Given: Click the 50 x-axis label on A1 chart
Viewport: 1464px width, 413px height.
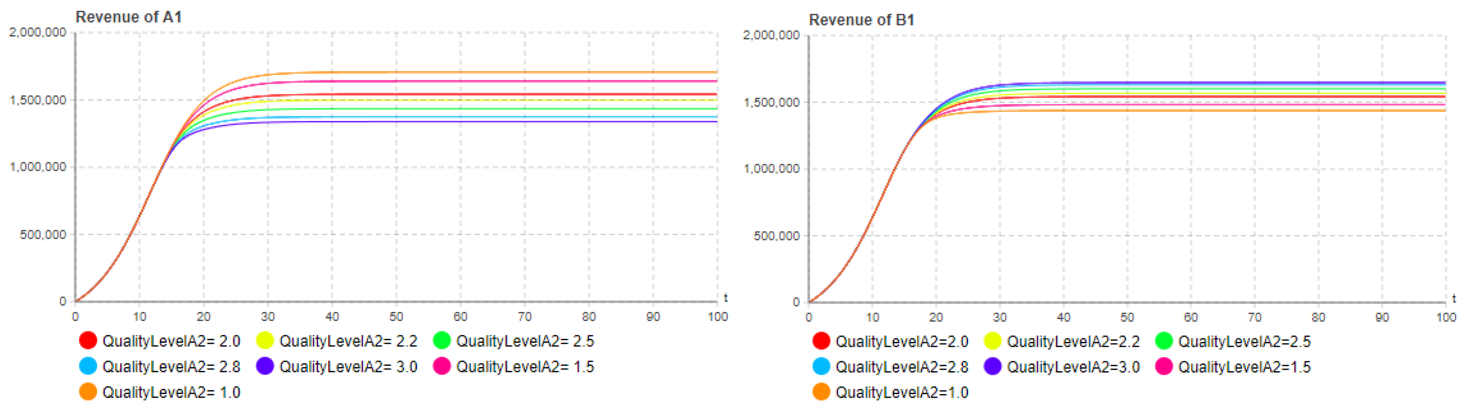Looking at the screenshot, I should (396, 316).
